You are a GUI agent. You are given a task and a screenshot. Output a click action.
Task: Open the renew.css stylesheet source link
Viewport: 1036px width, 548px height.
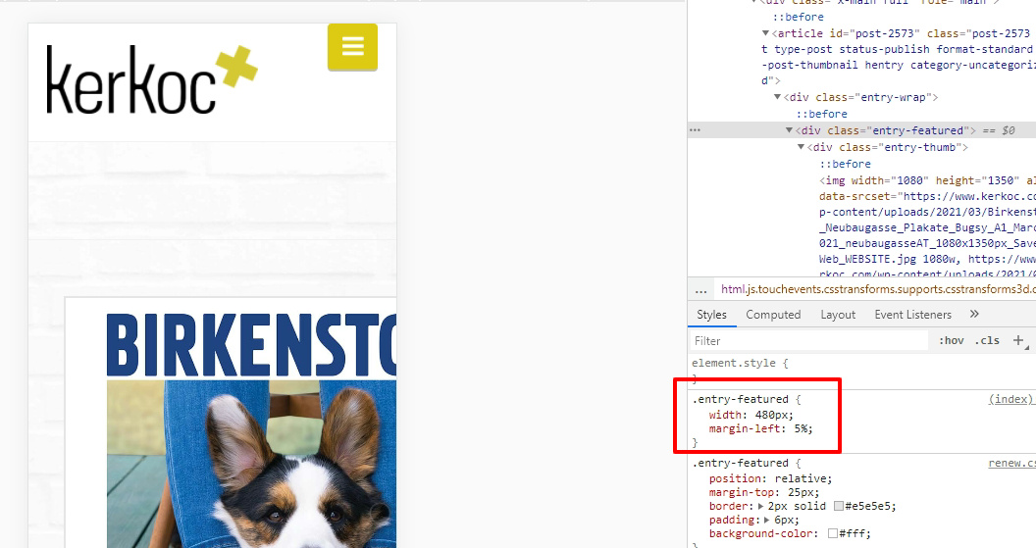tap(1011, 463)
